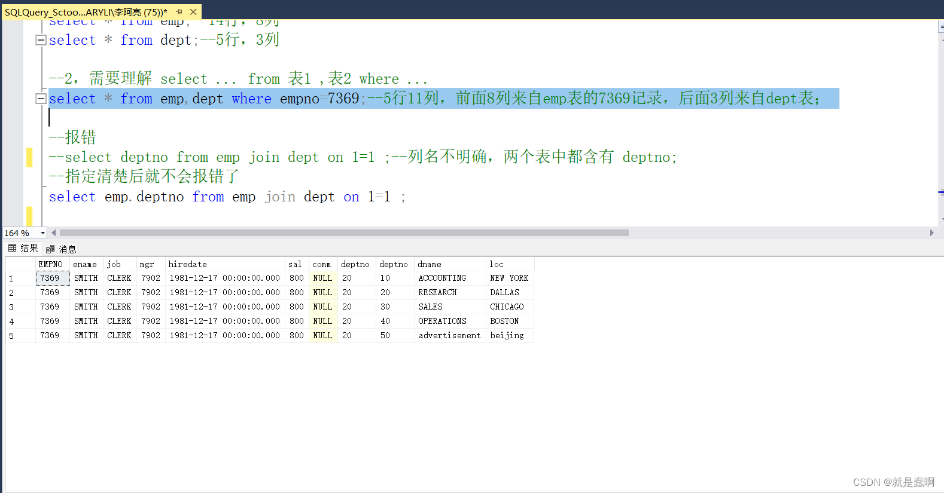Select the dname column header
The height and width of the screenshot is (493, 944).
point(449,264)
